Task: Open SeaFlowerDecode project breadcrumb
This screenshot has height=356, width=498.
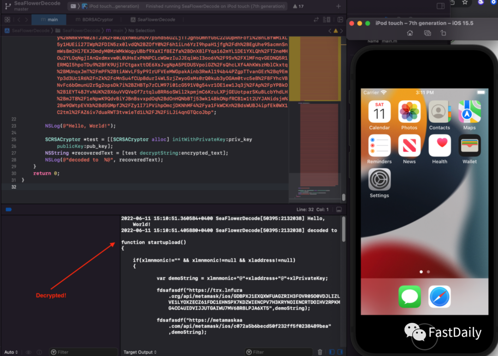Action: click(27, 30)
